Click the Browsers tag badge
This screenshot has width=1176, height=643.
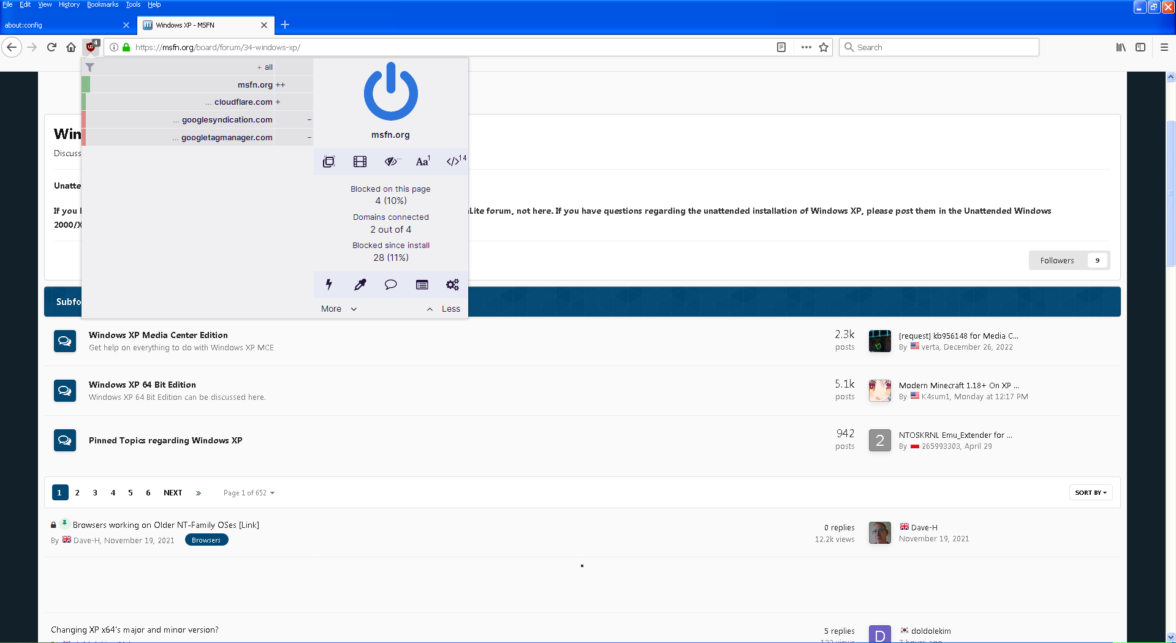pos(207,540)
